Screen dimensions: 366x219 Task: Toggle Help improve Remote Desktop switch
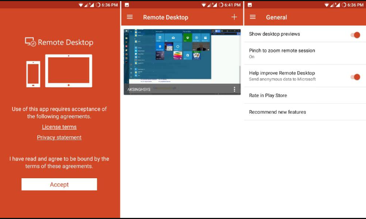(x=355, y=77)
